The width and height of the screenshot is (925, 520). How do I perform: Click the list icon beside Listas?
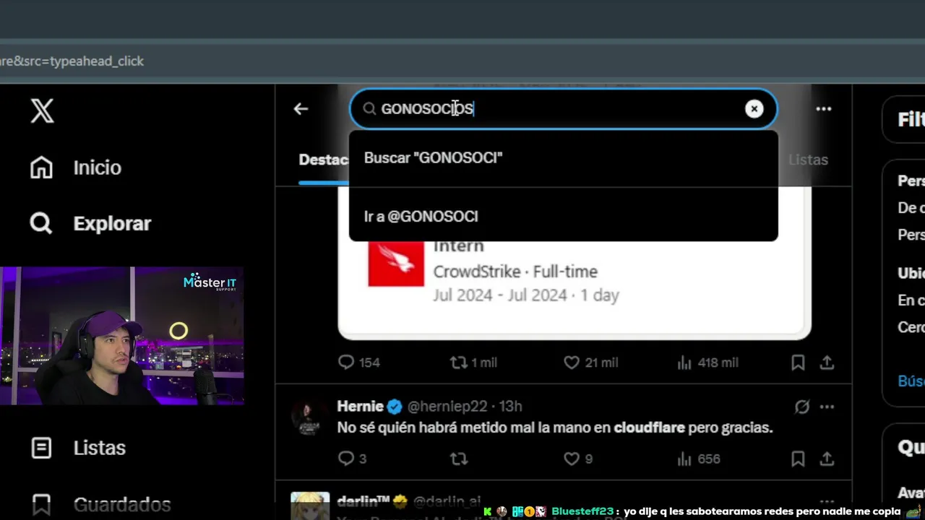click(41, 448)
